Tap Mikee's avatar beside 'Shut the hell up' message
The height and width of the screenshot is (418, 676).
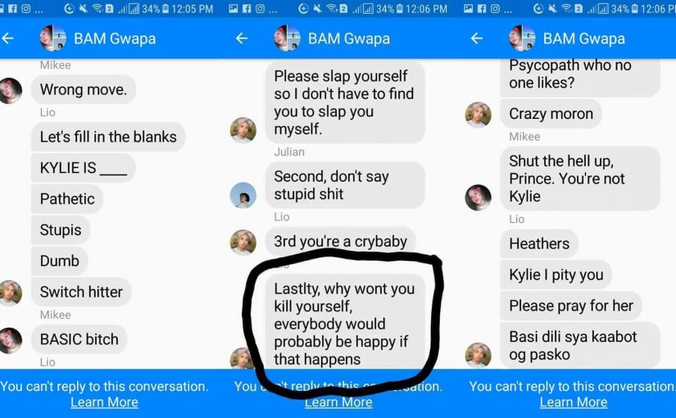click(x=478, y=198)
